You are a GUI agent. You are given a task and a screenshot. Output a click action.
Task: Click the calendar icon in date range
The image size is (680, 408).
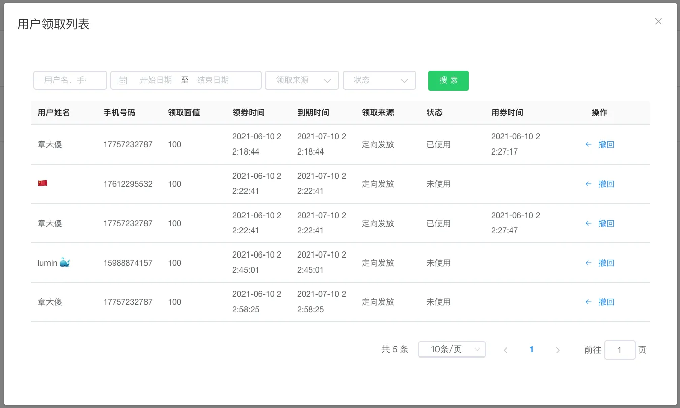123,80
